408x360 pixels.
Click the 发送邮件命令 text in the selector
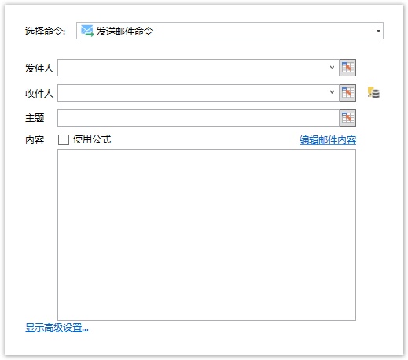click(x=125, y=31)
